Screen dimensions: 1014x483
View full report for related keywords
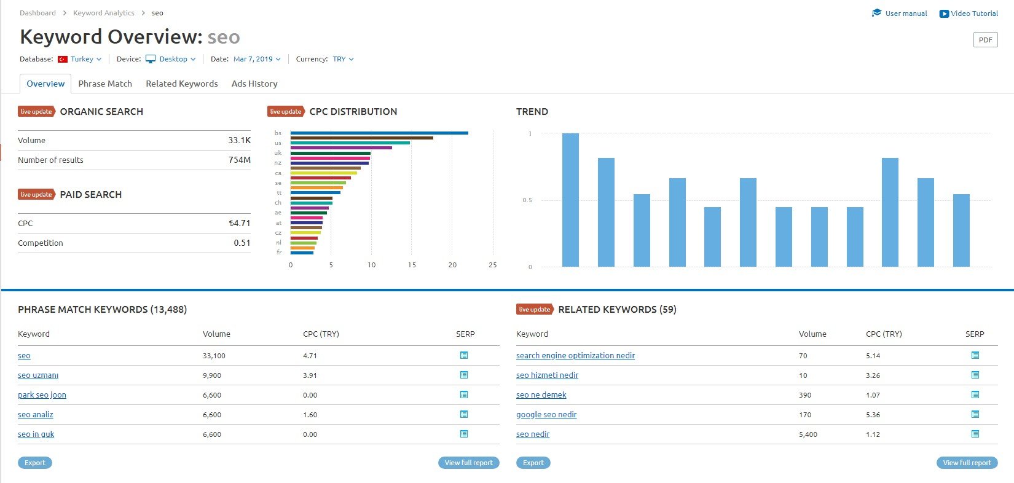[x=967, y=463]
